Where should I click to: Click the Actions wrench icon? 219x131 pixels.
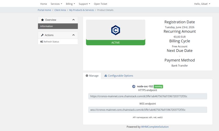pos(42,35)
